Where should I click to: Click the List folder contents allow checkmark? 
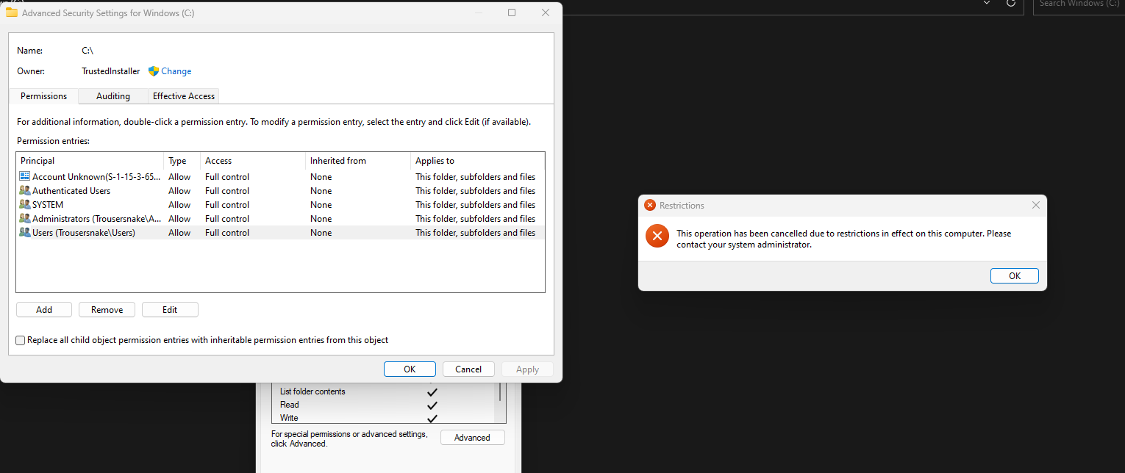432,392
